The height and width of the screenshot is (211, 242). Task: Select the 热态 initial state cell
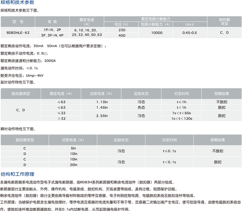(141, 107)
